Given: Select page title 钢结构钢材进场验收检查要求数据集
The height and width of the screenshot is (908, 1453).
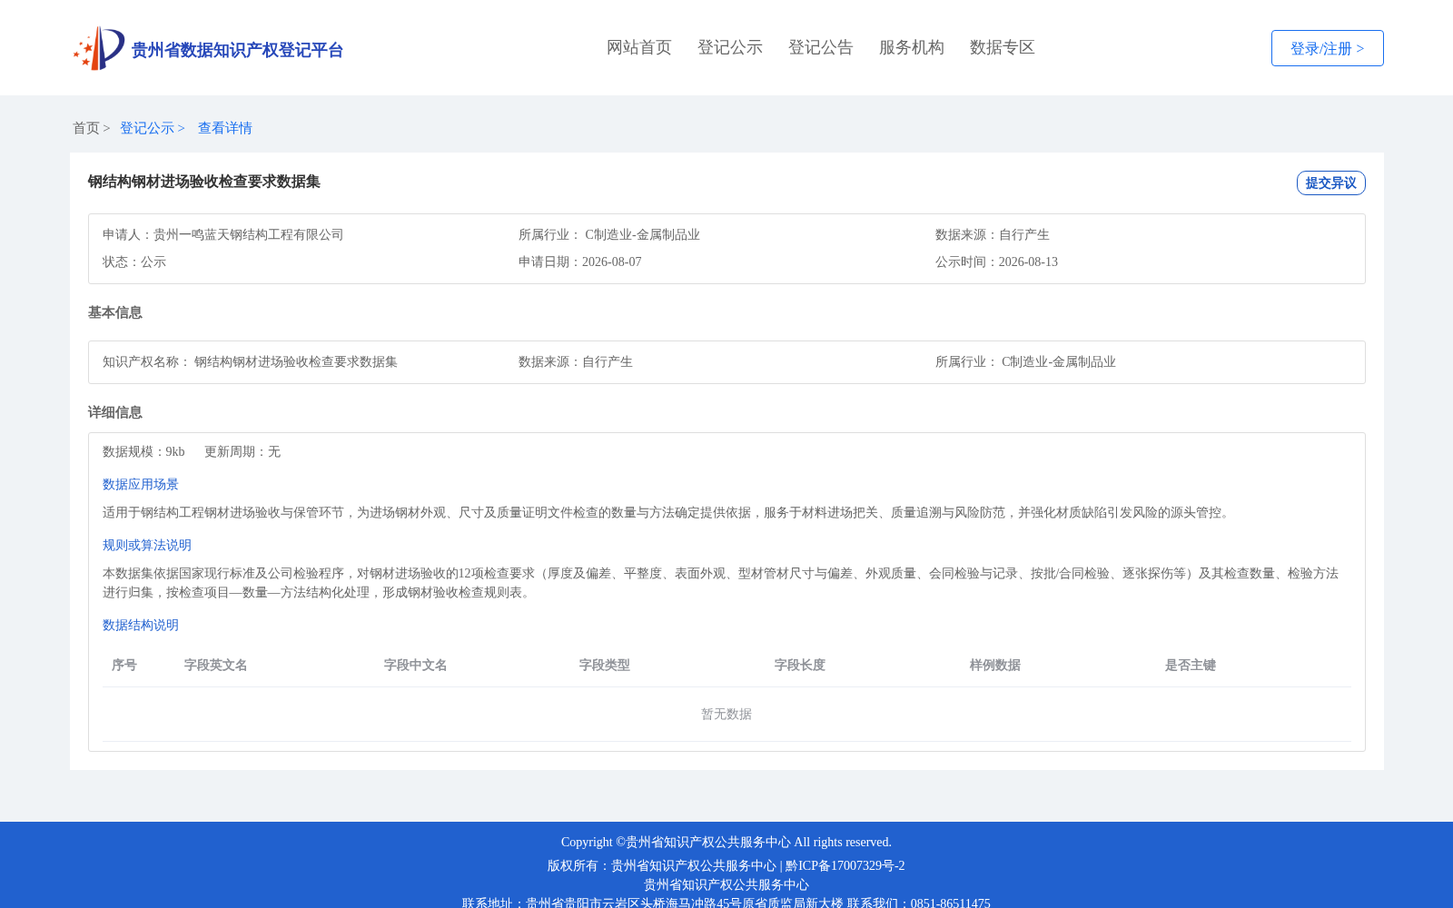Looking at the screenshot, I should click(204, 182).
